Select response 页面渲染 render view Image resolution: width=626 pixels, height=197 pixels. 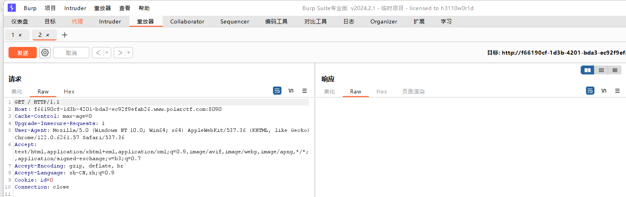pyautogui.click(x=413, y=91)
